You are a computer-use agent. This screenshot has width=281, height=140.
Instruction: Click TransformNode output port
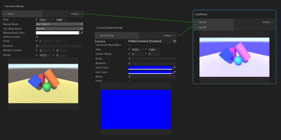click(82, 14)
